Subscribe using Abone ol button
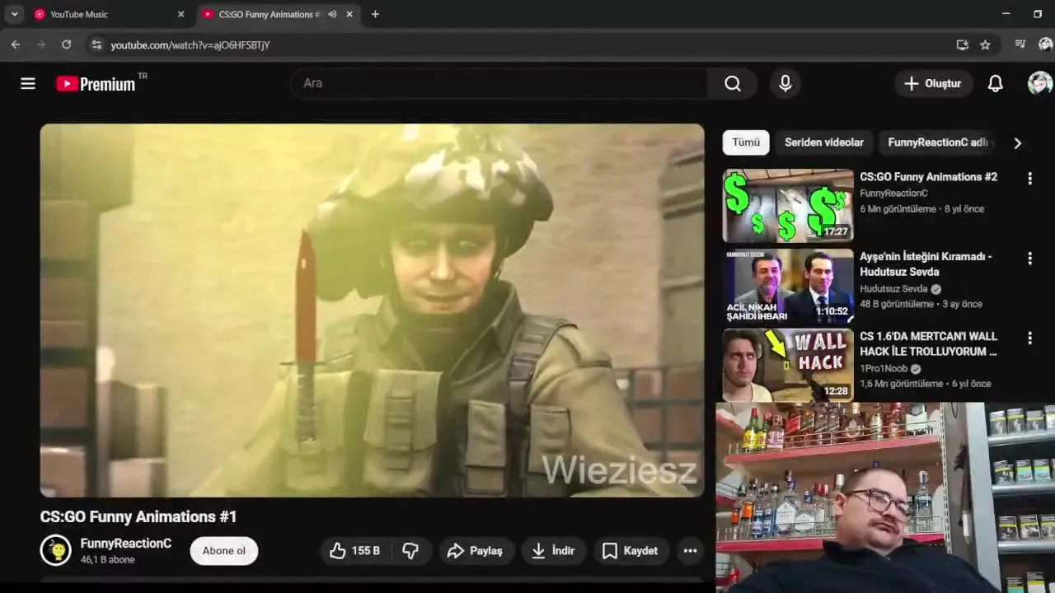 coord(224,551)
